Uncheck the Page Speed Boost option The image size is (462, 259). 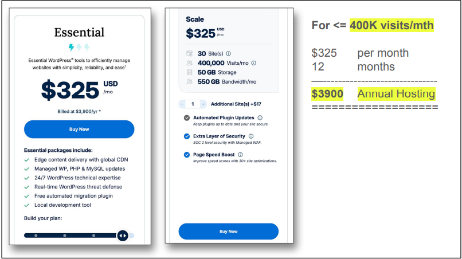(187, 155)
